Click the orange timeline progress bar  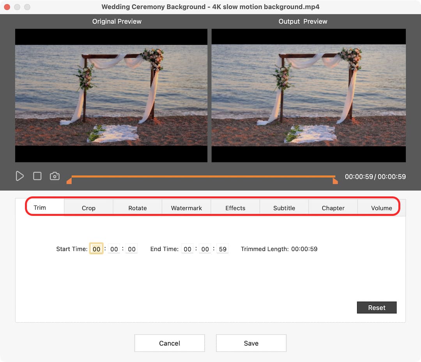point(203,177)
